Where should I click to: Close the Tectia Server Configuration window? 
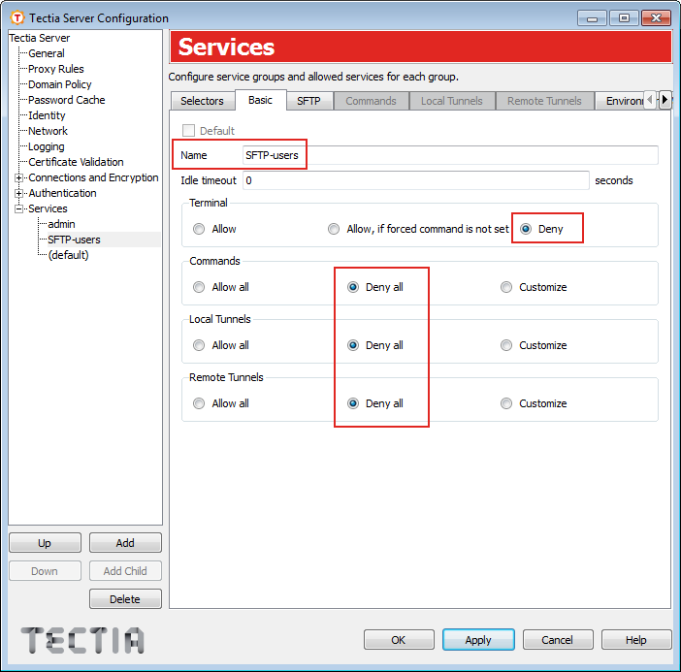[x=656, y=18]
